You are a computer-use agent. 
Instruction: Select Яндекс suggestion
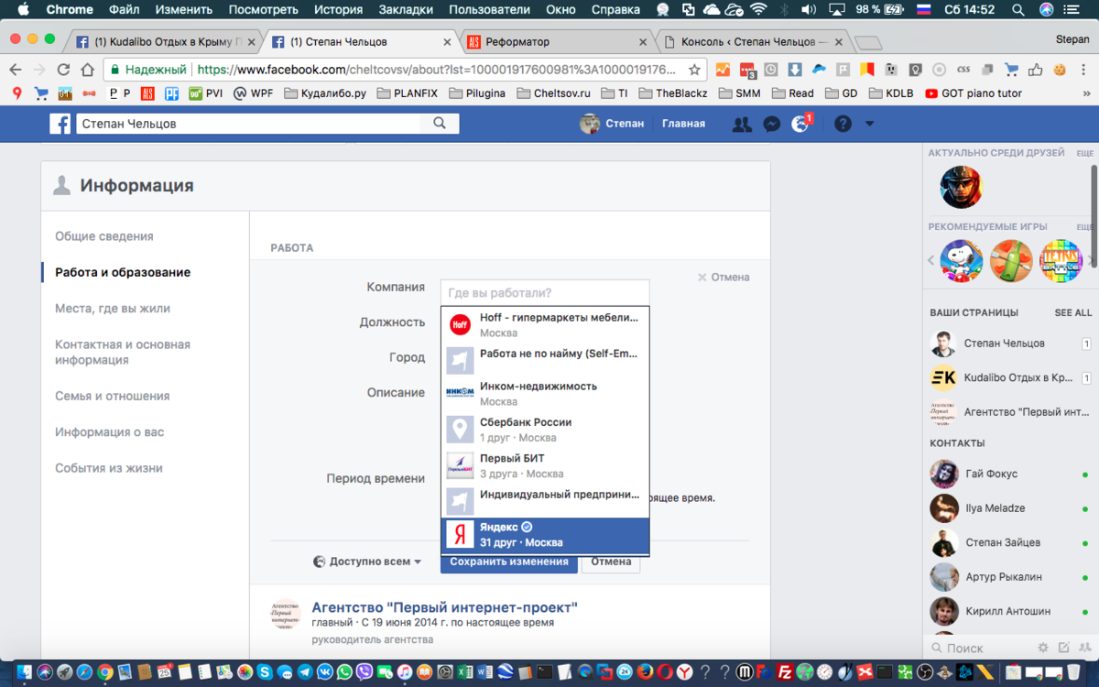pyautogui.click(x=545, y=535)
